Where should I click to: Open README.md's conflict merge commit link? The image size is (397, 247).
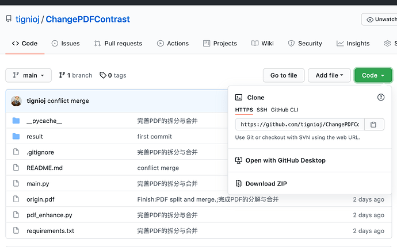coord(158,168)
